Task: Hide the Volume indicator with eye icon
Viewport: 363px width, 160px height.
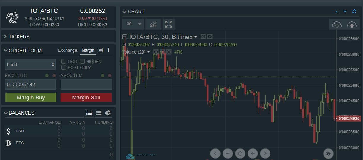Action: (x=156, y=52)
